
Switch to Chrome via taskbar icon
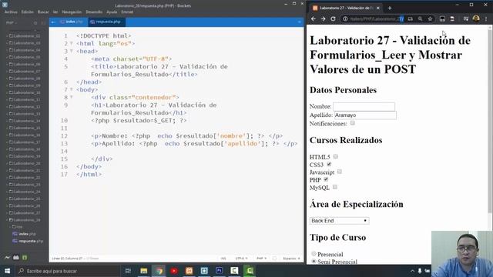tap(159, 271)
